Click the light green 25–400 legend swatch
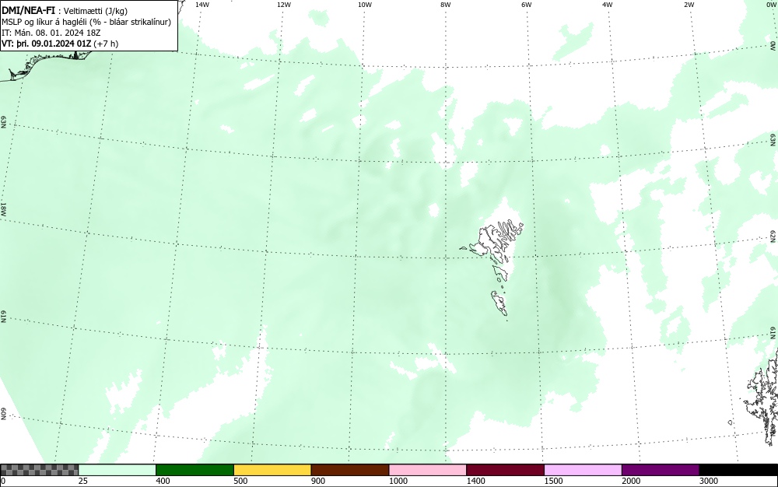Screen dimensions: 778x487 (117, 470)
